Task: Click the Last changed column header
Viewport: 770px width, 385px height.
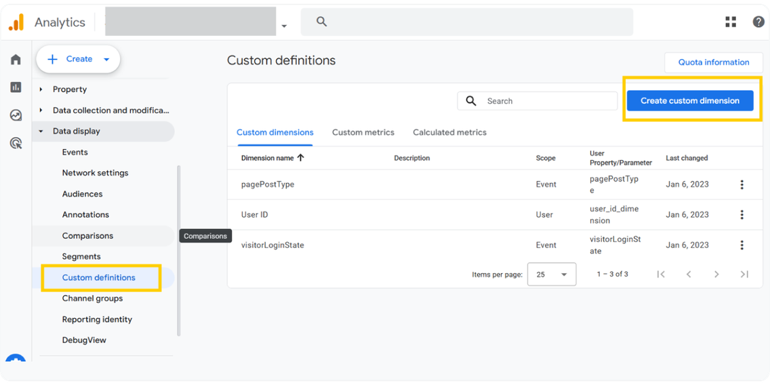Action: (x=687, y=158)
